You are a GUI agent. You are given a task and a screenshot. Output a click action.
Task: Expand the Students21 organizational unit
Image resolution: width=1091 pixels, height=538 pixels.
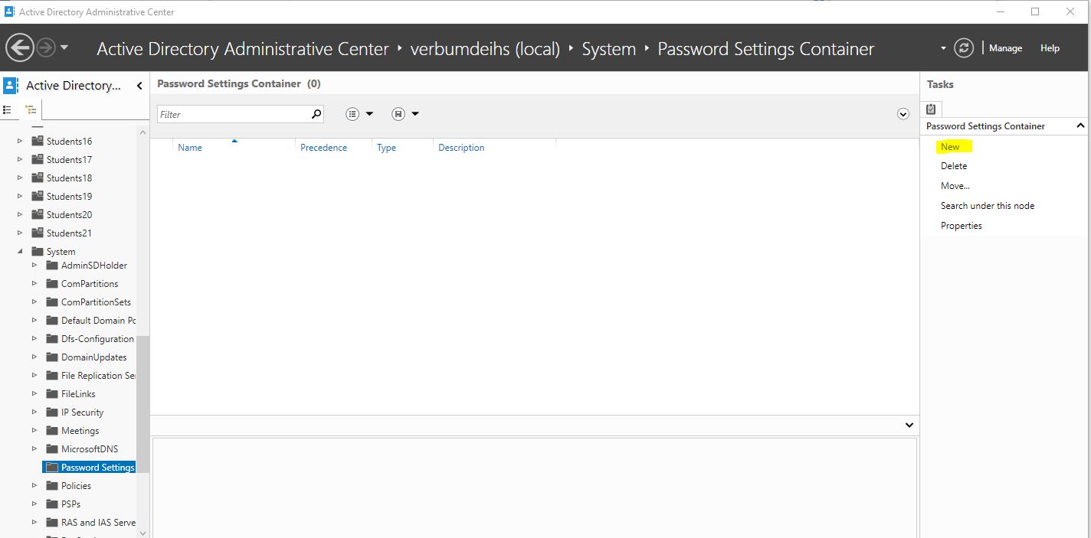coord(18,233)
